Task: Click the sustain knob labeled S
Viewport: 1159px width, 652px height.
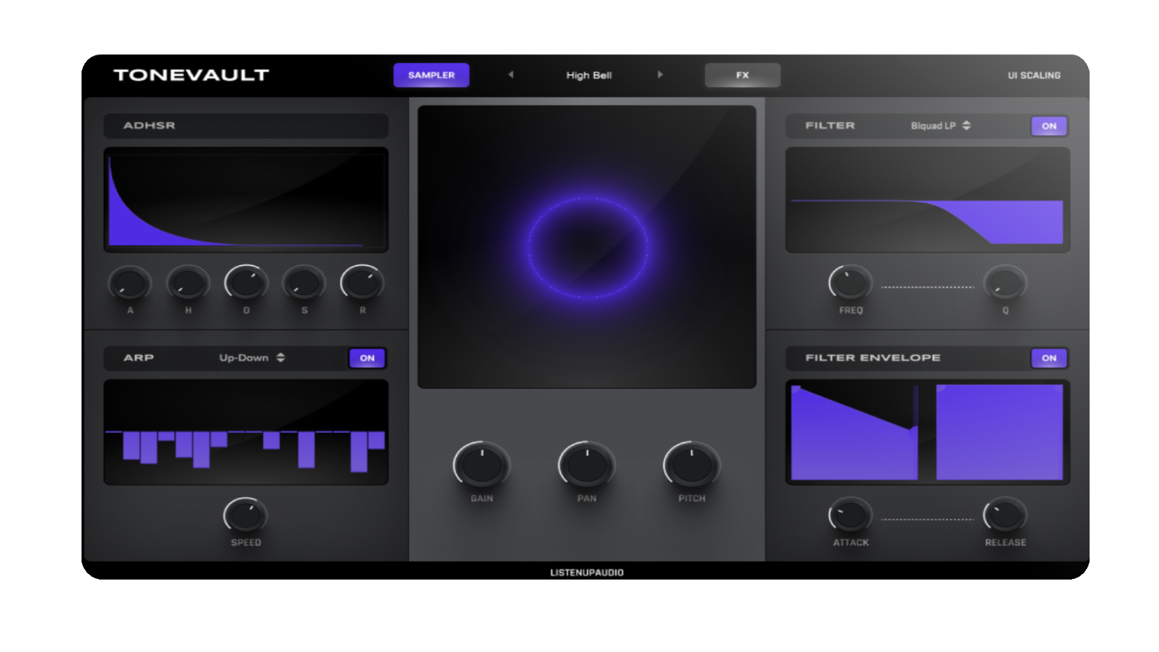Action: [304, 283]
